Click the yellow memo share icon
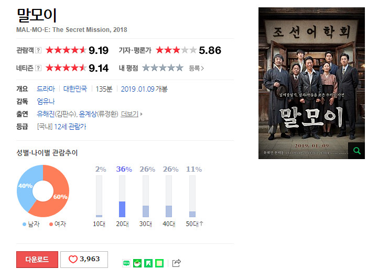This screenshot has height=280, width=367. (x=159, y=263)
